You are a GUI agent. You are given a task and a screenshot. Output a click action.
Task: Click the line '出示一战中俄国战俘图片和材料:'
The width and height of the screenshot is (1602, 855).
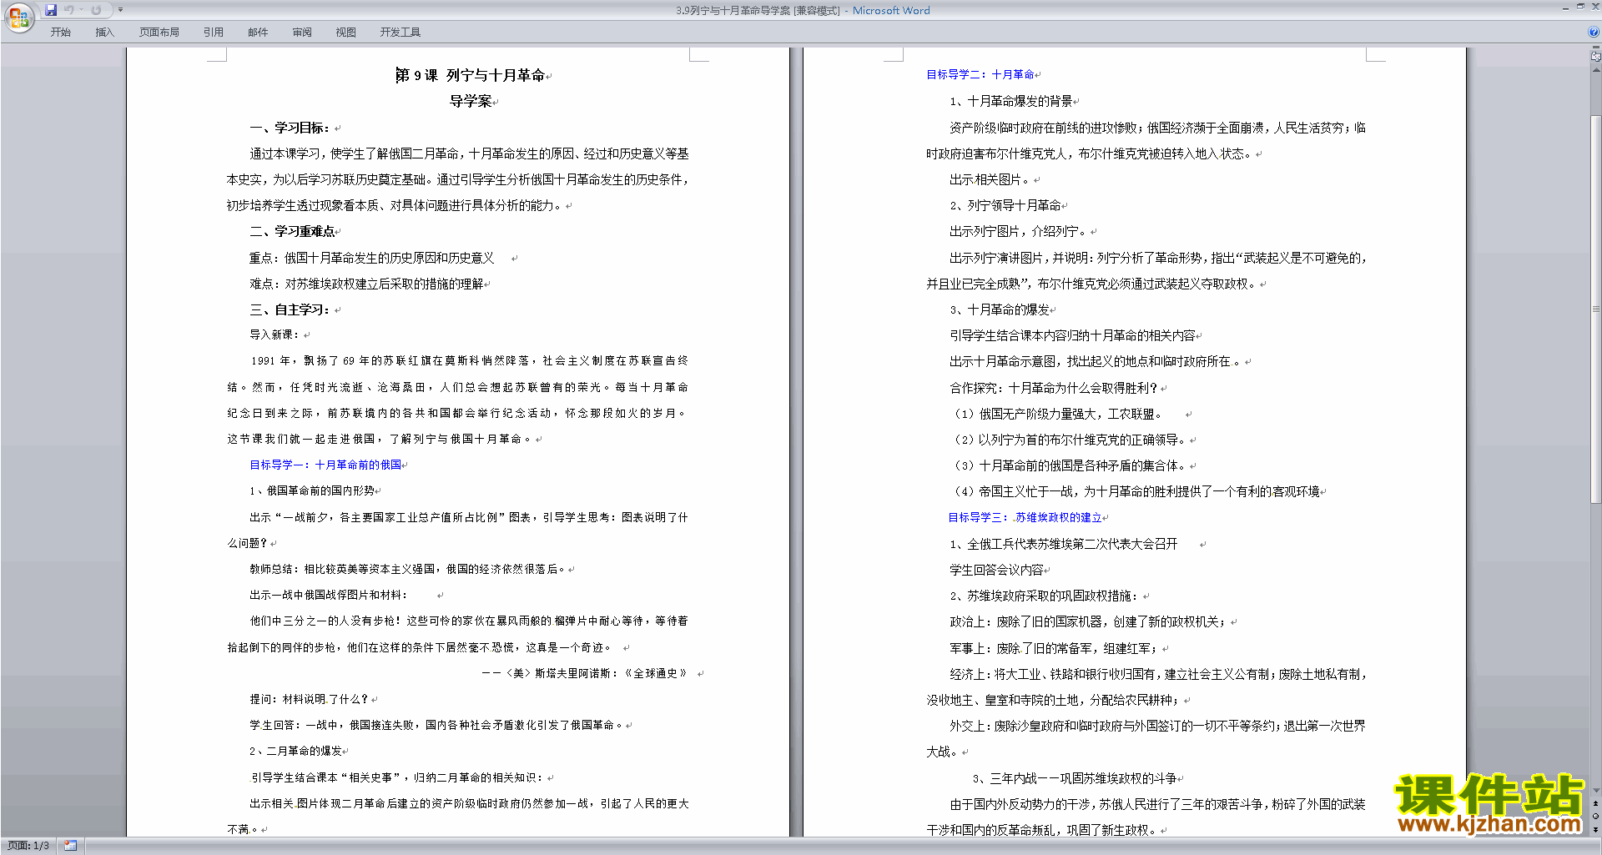click(x=329, y=595)
